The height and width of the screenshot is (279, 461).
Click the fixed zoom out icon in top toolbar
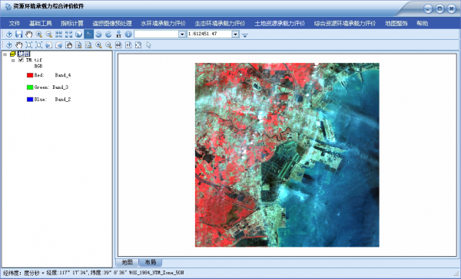[x=68, y=34]
